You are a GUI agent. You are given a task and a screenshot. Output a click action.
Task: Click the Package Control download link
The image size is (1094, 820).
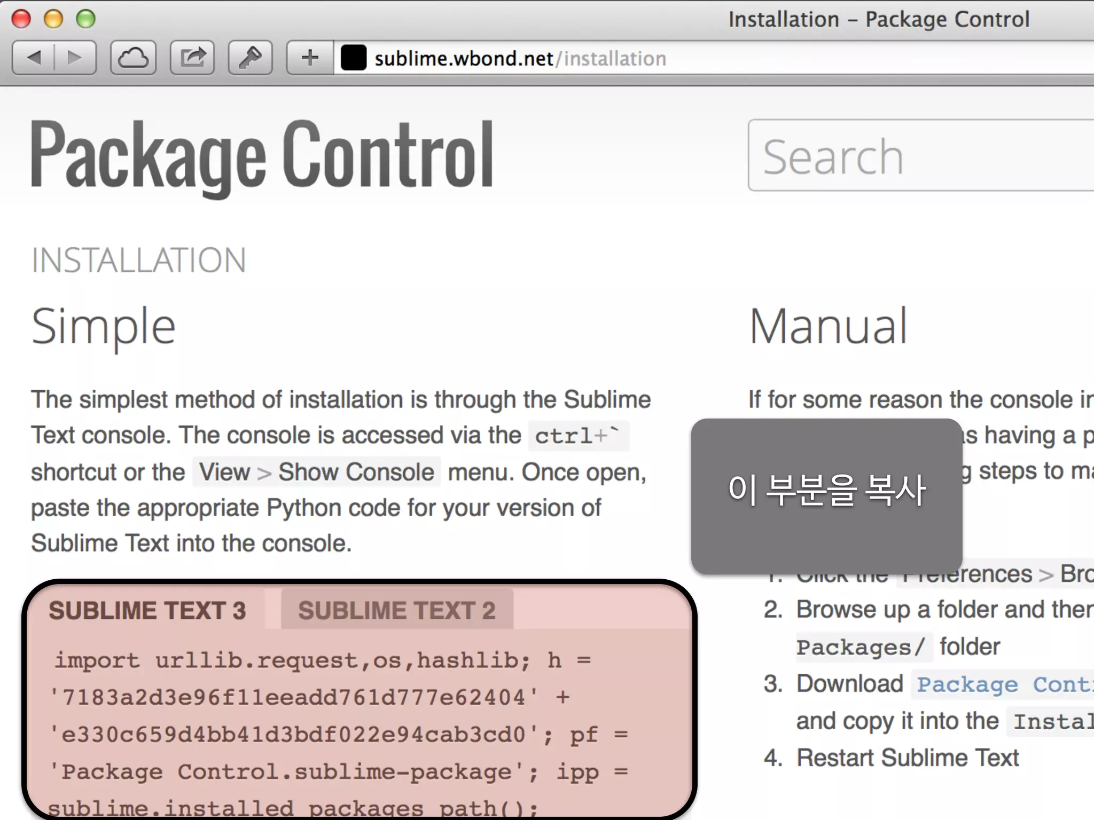point(1005,685)
